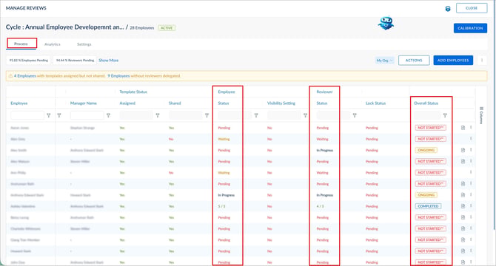
Task: Click the ACTIONS button
Action: click(414, 61)
